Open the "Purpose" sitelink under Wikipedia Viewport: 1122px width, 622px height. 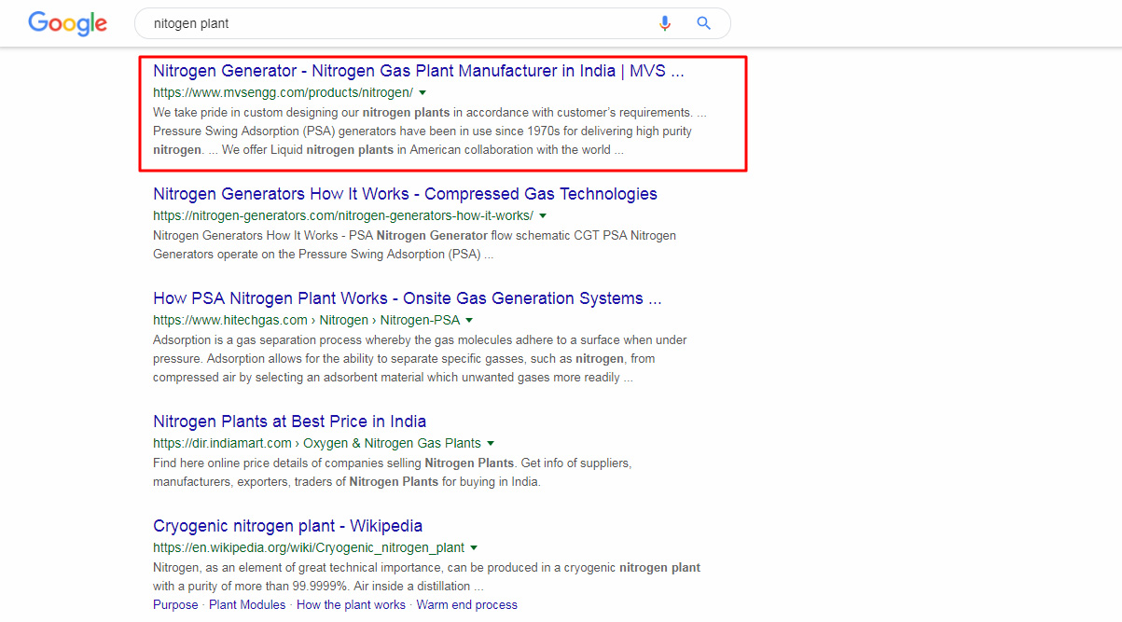click(x=175, y=605)
